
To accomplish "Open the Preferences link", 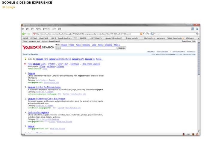I will [191, 51].
